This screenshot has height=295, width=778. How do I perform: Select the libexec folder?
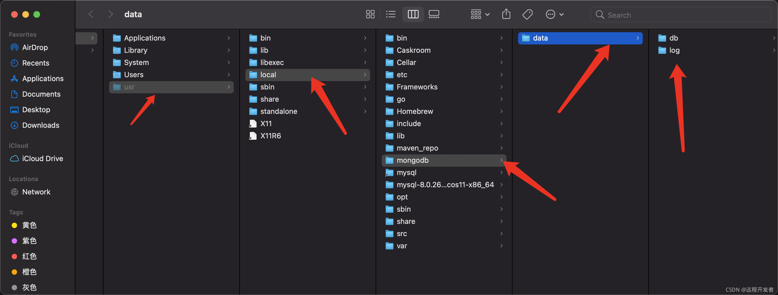click(x=307, y=62)
